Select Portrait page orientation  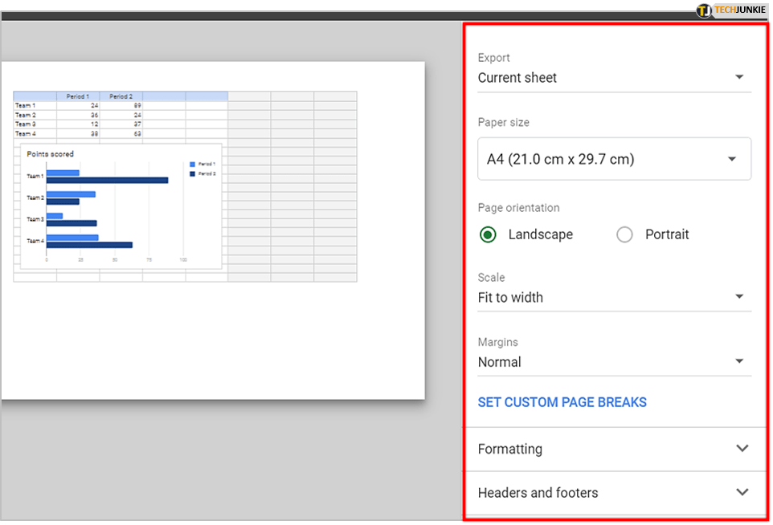[624, 234]
